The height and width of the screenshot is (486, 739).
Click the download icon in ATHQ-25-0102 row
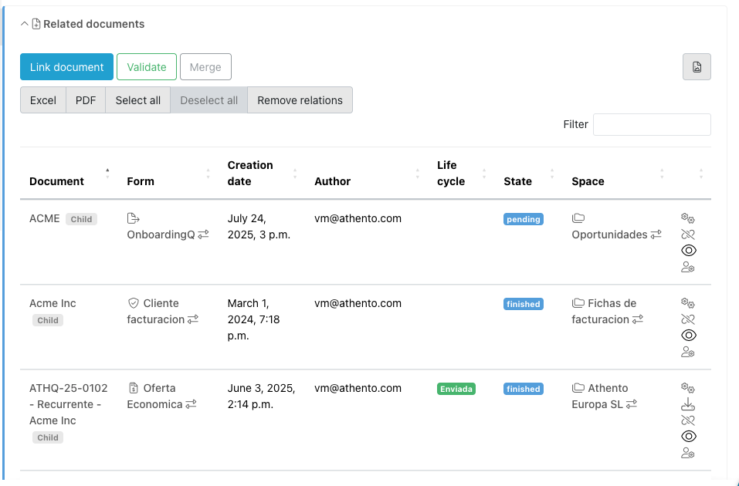tap(688, 404)
